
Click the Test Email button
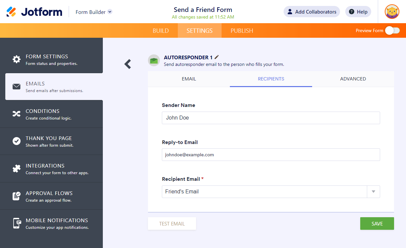click(172, 223)
